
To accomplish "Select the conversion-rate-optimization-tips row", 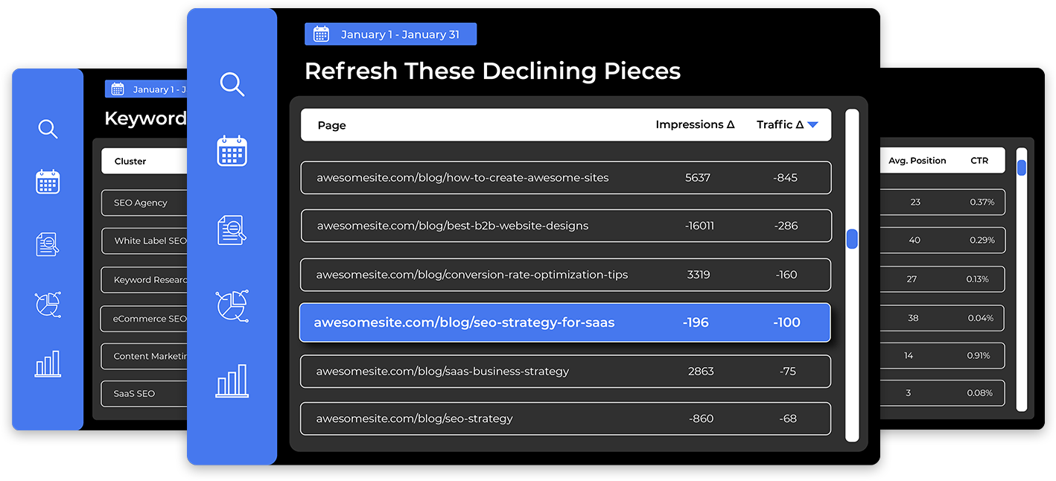I will [565, 275].
